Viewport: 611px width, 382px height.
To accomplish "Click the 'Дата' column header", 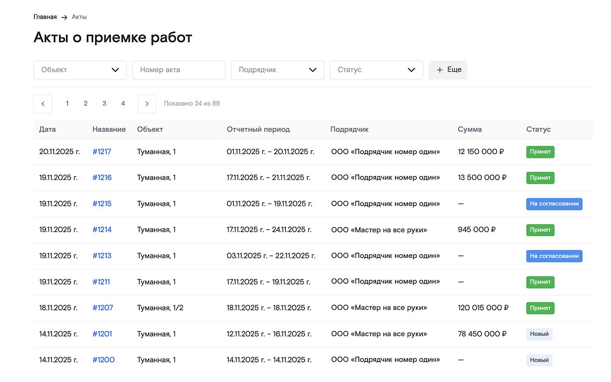I will (48, 129).
